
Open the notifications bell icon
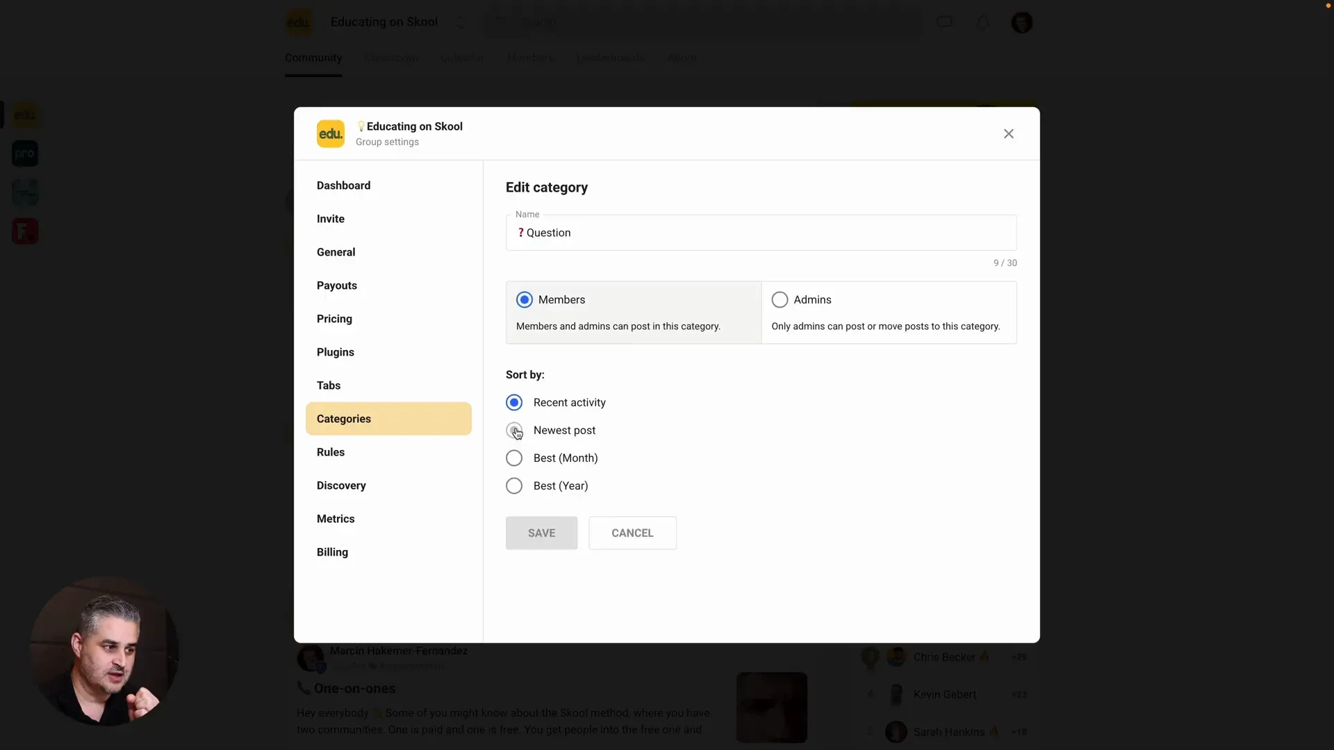point(982,22)
